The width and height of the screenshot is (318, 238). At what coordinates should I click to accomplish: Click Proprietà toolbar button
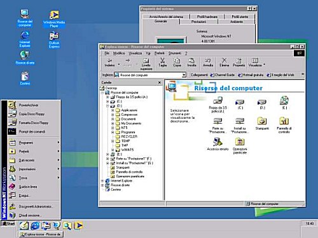coord(238,63)
